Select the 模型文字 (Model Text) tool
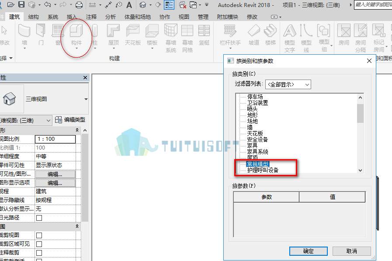 [x=289, y=38]
